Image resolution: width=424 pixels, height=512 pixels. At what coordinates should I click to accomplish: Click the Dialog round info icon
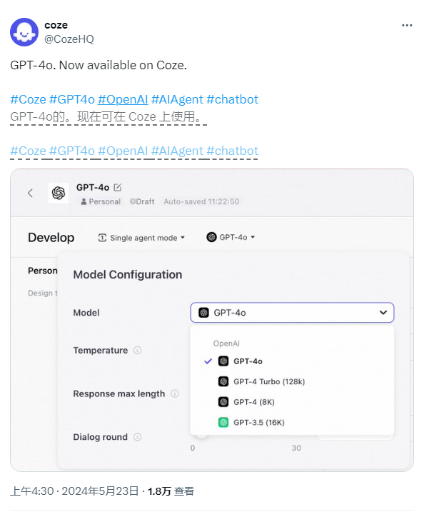(138, 437)
